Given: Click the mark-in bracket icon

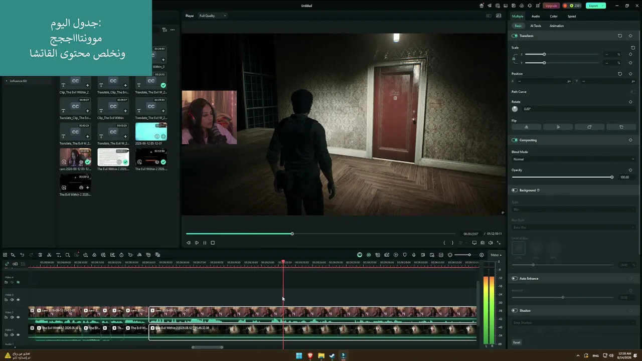Looking at the screenshot, I should pyautogui.click(x=444, y=243).
